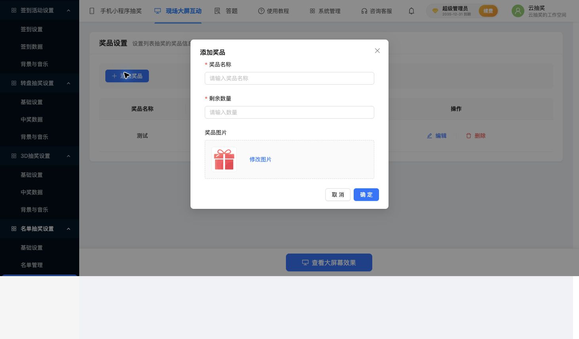Select 签到数据 in the sidebar
Image resolution: width=579 pixels, height=339 pixels.
(x=32, y=47)
